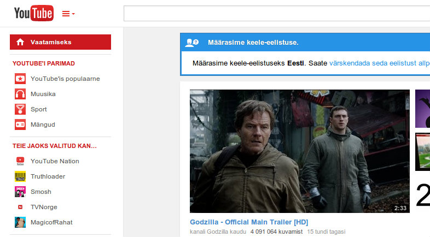Click the 2:33 duration badge

point(400,208)
